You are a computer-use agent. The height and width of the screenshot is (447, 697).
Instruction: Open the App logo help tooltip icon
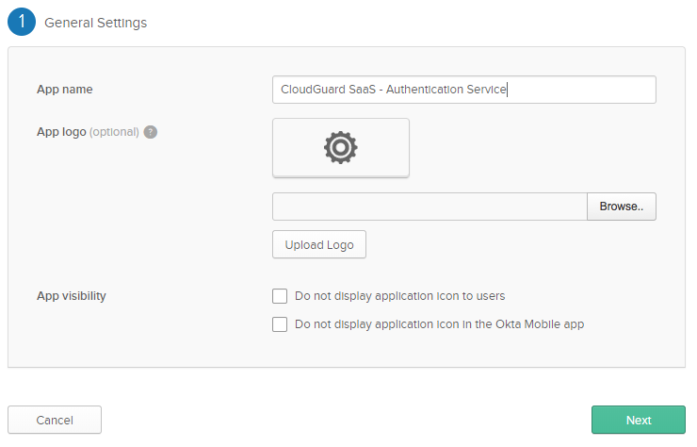pyautogui.click(x=151, y=132)
